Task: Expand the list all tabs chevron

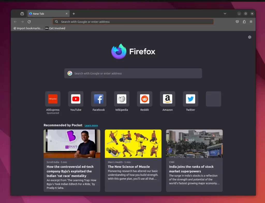Action: [225, 14]
